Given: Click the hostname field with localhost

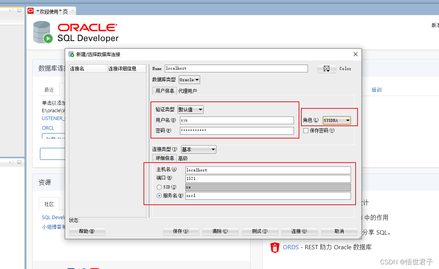Looking at the screenshot, I should [268, 170].
